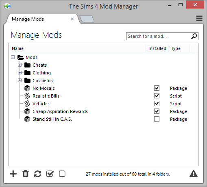The height and width of the screenshot is (187, 207).
Task: Click the search magnifier icon
Action: click(194, 36)
